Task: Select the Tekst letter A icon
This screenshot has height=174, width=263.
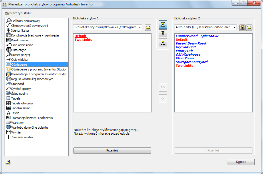Action: (9, 113)
